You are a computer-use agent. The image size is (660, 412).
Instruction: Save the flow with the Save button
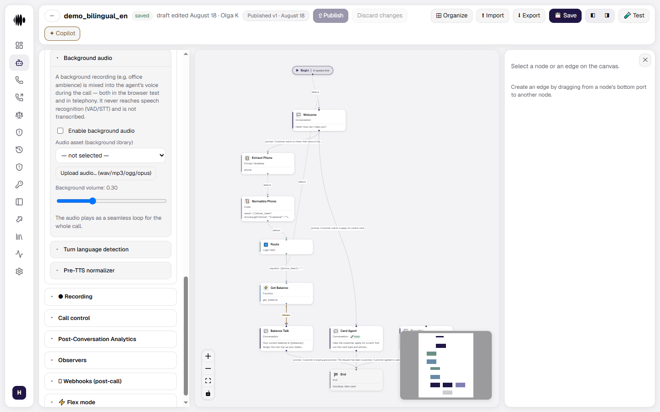pyautogui.click(x=566, y=16)
